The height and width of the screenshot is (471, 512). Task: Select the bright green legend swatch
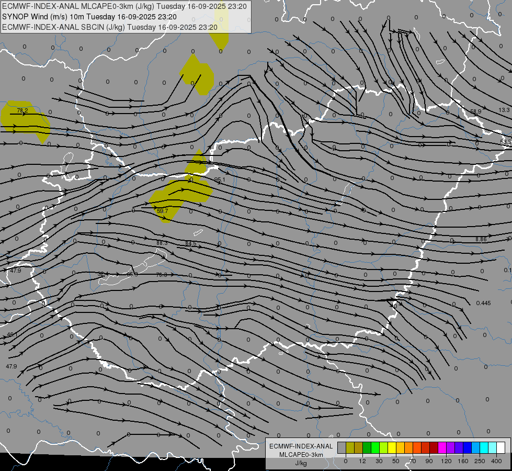pos(375,447)
